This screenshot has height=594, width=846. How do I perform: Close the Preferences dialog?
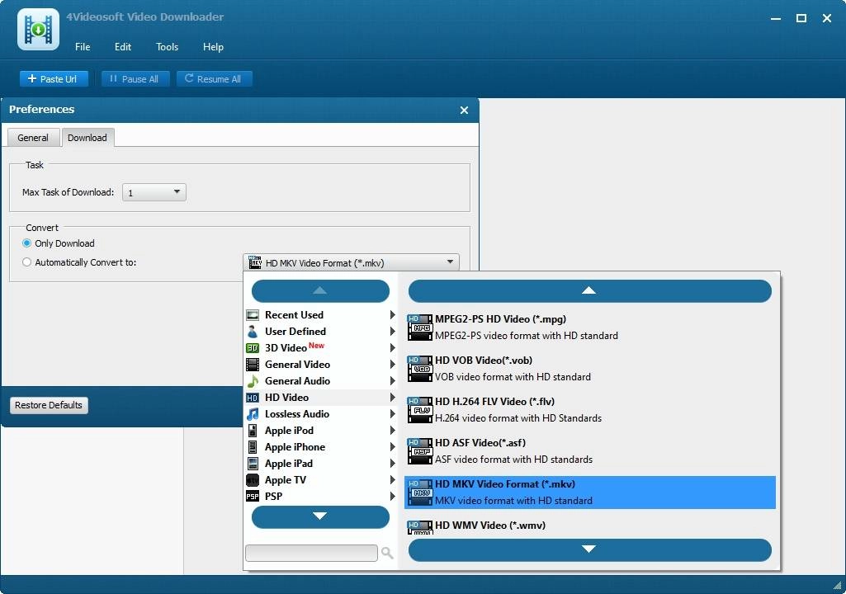[464, 110]
